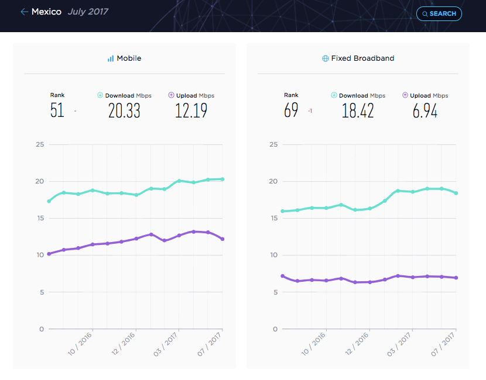This screenshot has height=380, width=486.
Task: Click Mobile upload arrow icon
Action: pyautogui.click(x=171, y=95)
